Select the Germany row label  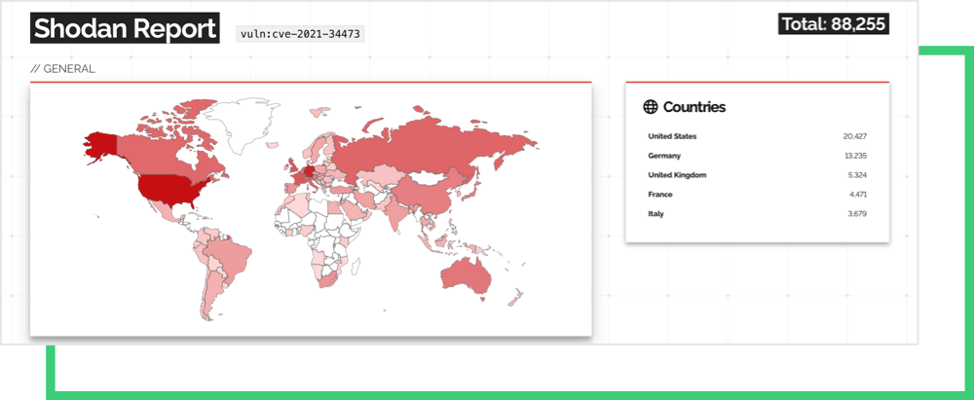[x=664, y=156]
